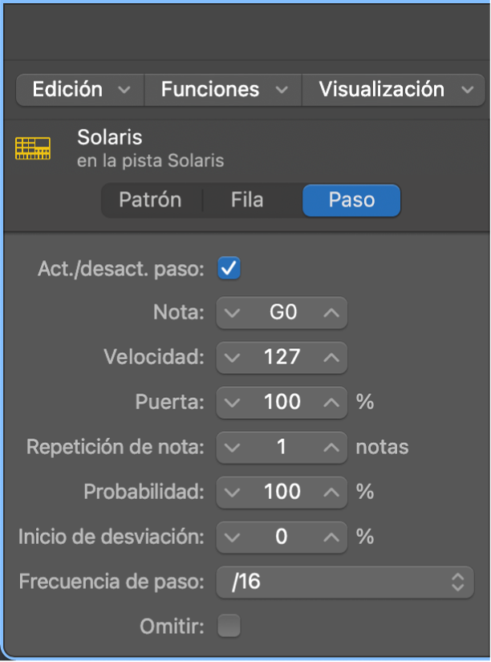Screen dimensions: 491x662
Task: Open the Frecuencia de paso dropdown
Action: coord(344,581)
